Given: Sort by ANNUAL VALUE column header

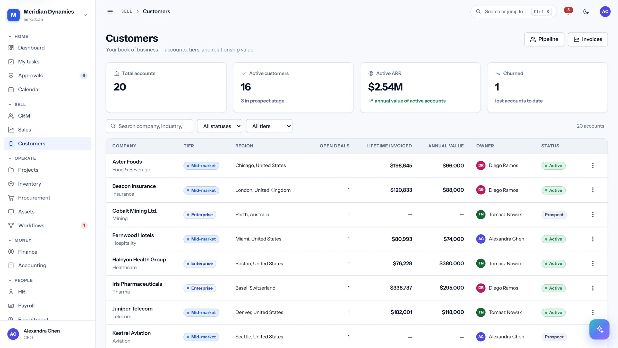Looking at the screenshot, I should [x=446, y=146].
